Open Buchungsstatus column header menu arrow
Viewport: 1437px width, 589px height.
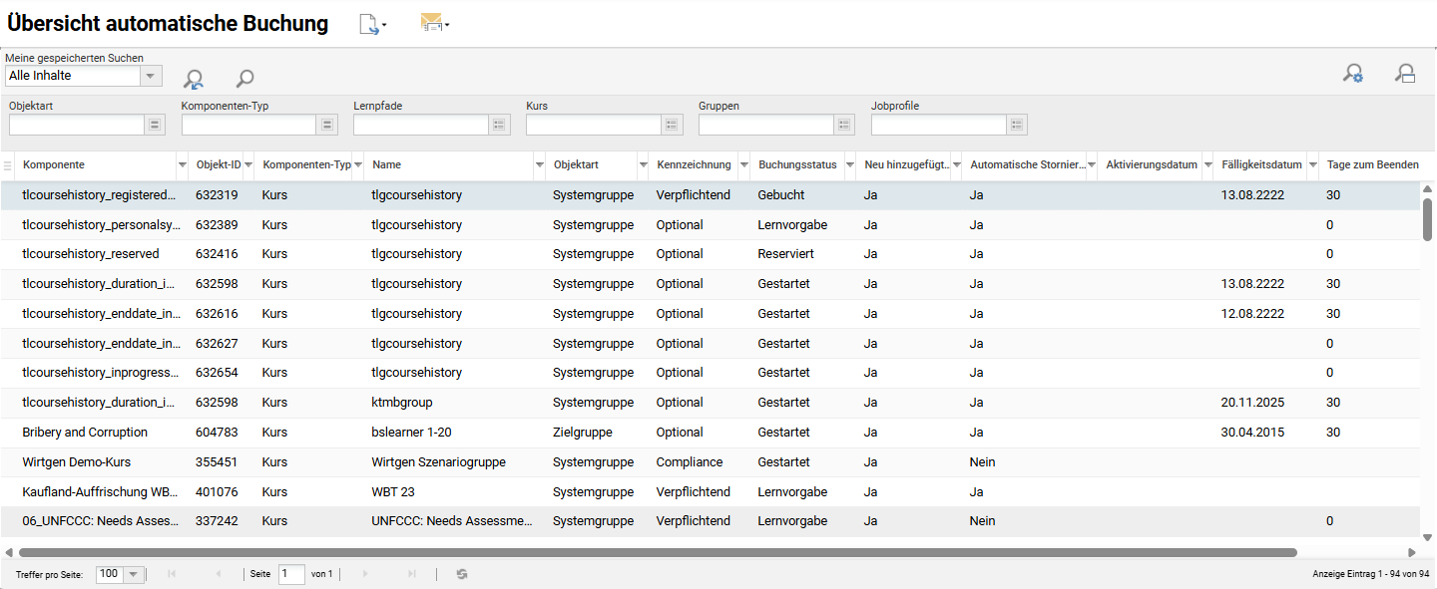[849, 165]
